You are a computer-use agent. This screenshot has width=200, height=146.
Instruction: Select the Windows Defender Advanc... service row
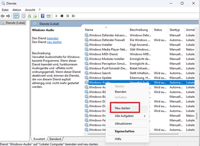point(139,35)
